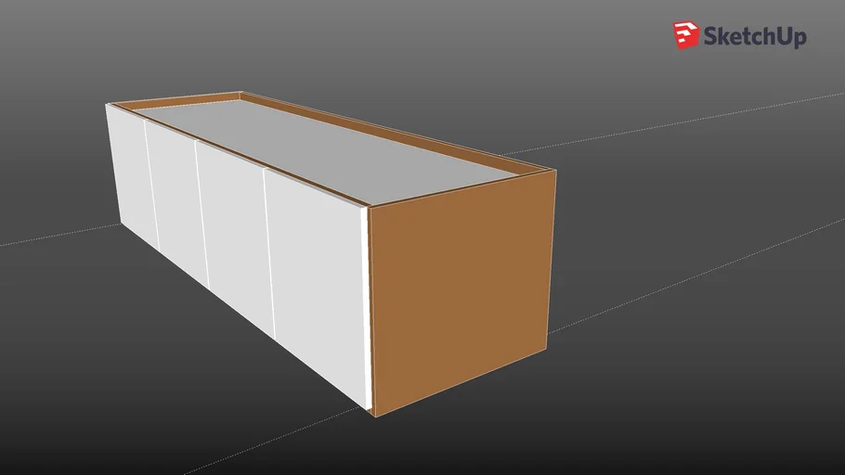The width and height of the screenshot is (845, 475).
Task: Open the SketchUp wordmark link
Action: click(754, 36)
